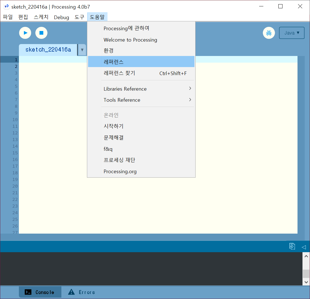Open the Debug menu
Screen dimensions: 310x299
[61, 17]
